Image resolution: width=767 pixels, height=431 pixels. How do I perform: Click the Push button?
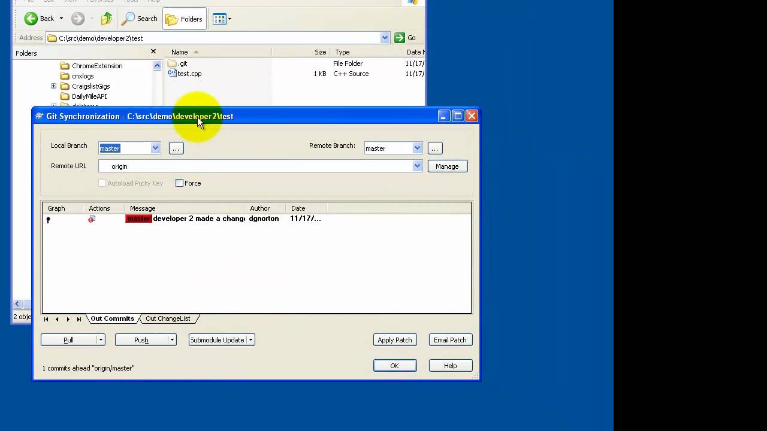tap(141, 340)
